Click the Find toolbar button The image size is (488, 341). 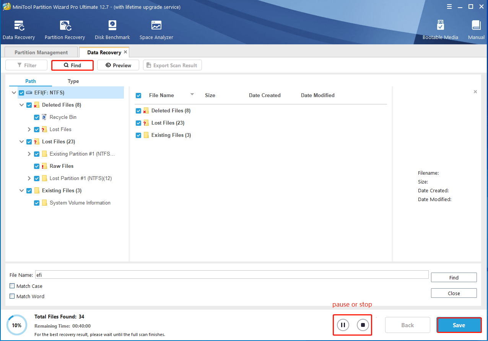pyautogui.click(x=72, y=65)
